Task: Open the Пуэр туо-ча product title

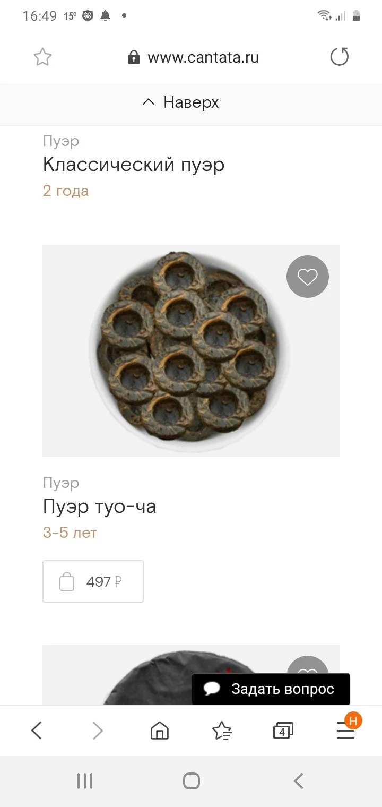Action: point(99,506)
